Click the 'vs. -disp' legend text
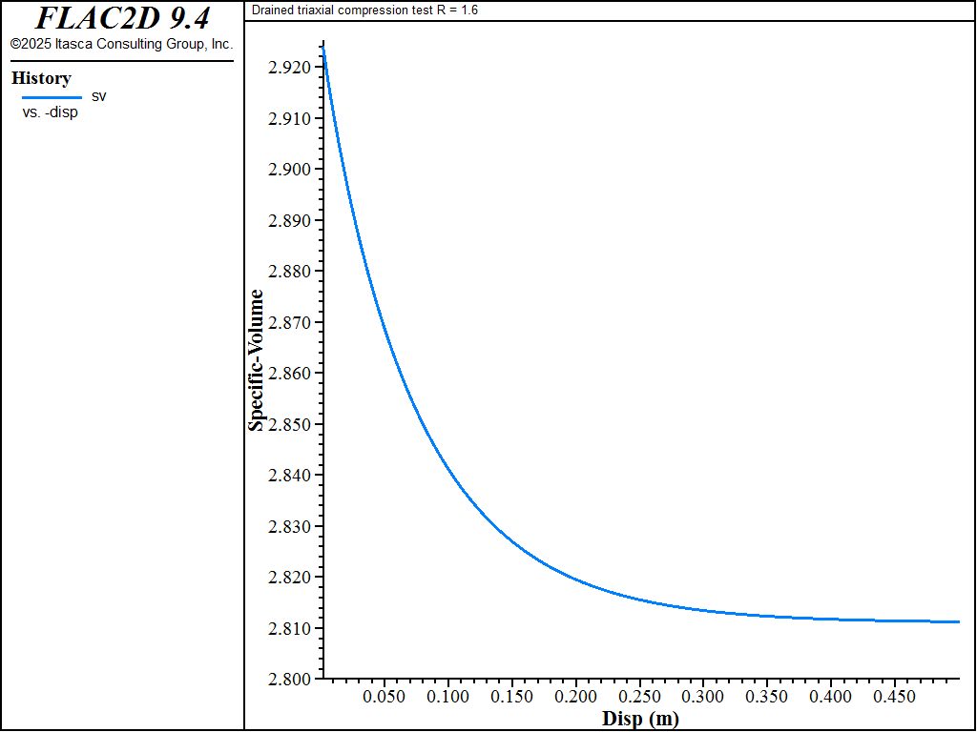 [50, 112]
